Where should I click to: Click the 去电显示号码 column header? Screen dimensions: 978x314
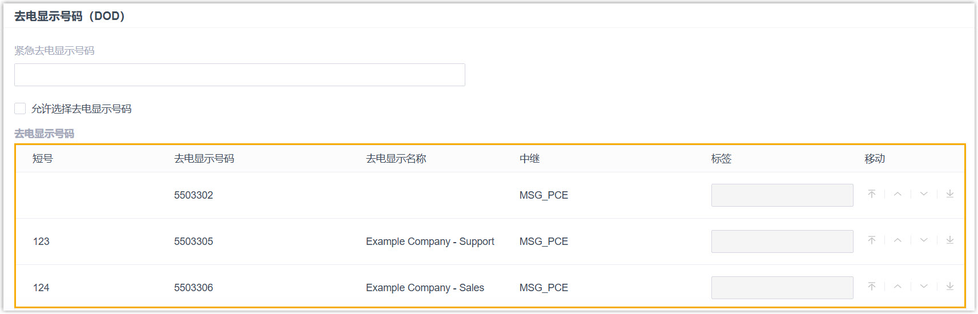pos(204,159)
